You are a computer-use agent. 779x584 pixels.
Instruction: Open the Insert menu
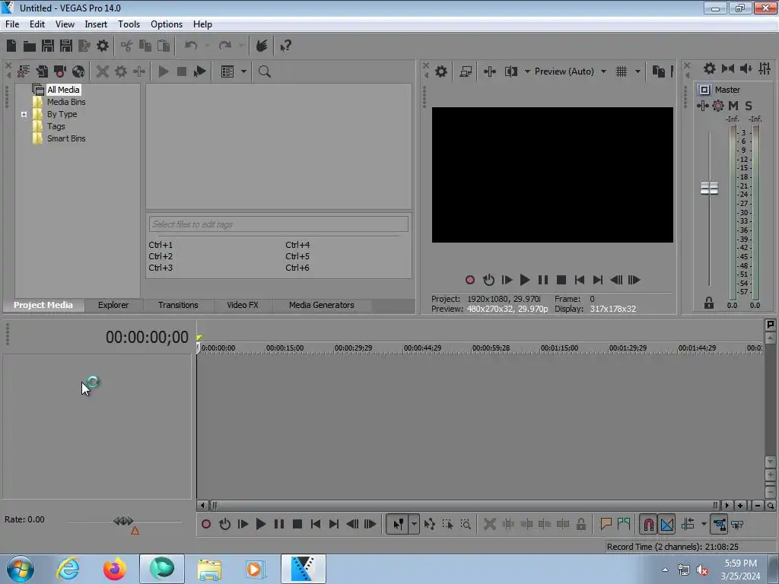pos(96,24)
